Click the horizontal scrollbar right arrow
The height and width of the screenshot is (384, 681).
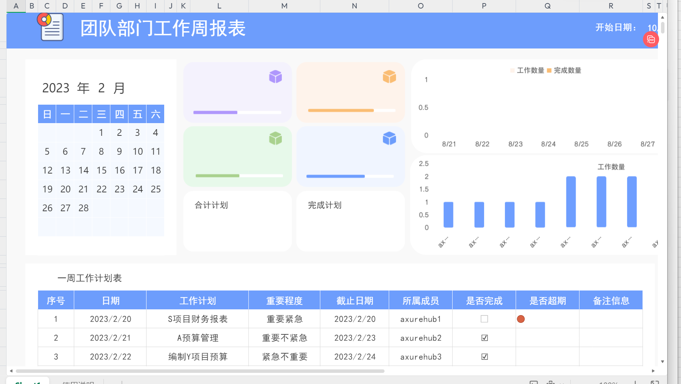(x=653, y=371)
